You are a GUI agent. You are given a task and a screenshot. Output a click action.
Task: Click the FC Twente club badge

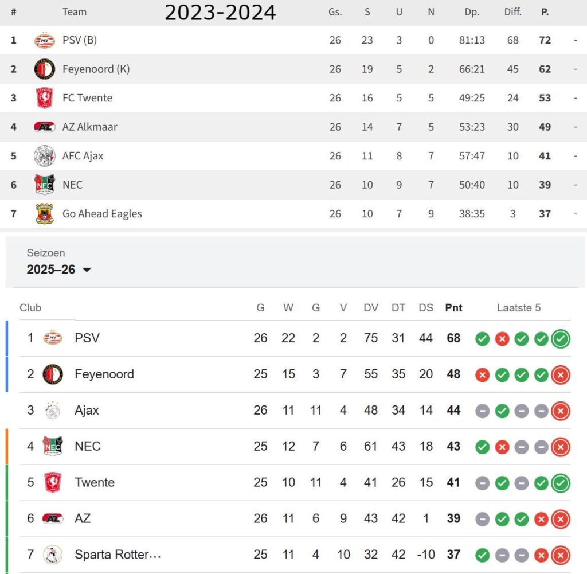pyautogui.click(x=44, y=97)
